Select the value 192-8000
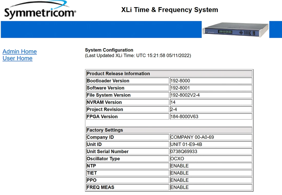 (x=180, y=81)
